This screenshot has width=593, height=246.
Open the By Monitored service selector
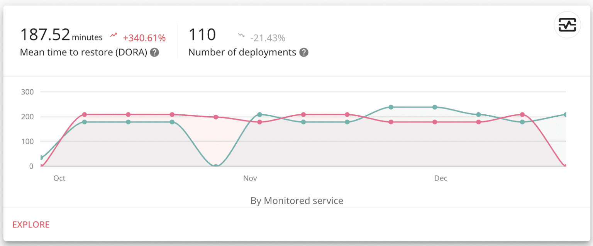(x=296, y=201)
